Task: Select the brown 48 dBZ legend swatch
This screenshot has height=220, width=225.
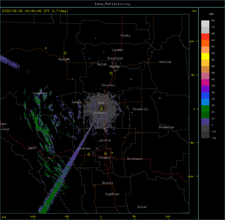Action: [x=205, y=69]
